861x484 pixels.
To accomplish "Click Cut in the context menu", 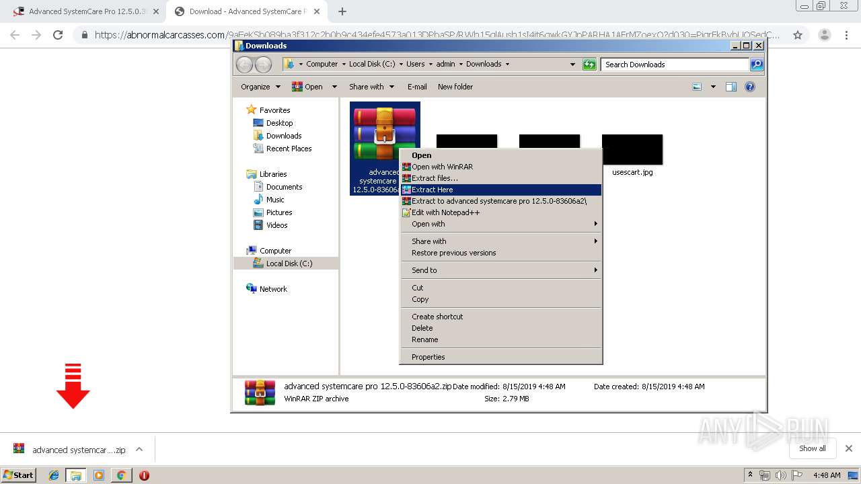I will 500,288.
